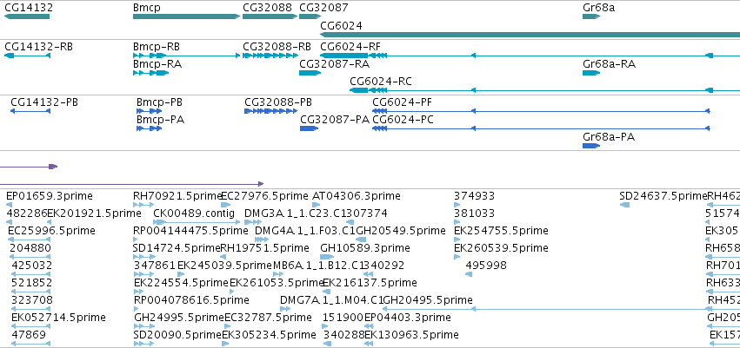Image resolution: width=740 pixels, height=348 pixels.
Task: Click transcript Gr68a-RA
Action: [x=591, y=73]
